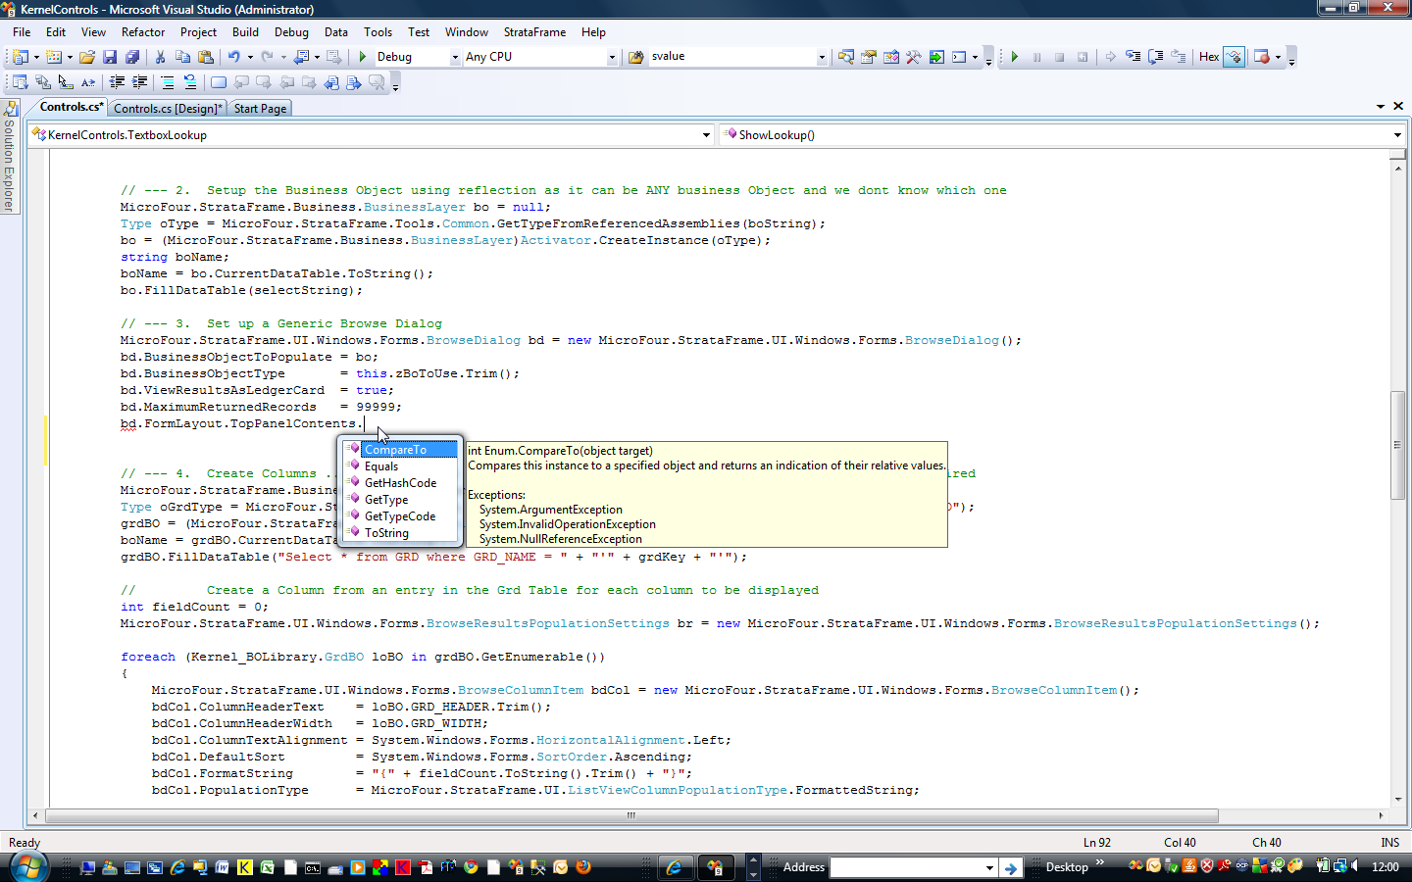Start debugging with the green play arrow

click(363, 57)
